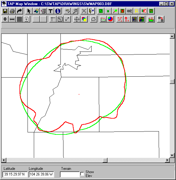This screenshot has width=176, height=180.
Task: Click the Longitude coordinate field
Action: [x=41, y=174]
